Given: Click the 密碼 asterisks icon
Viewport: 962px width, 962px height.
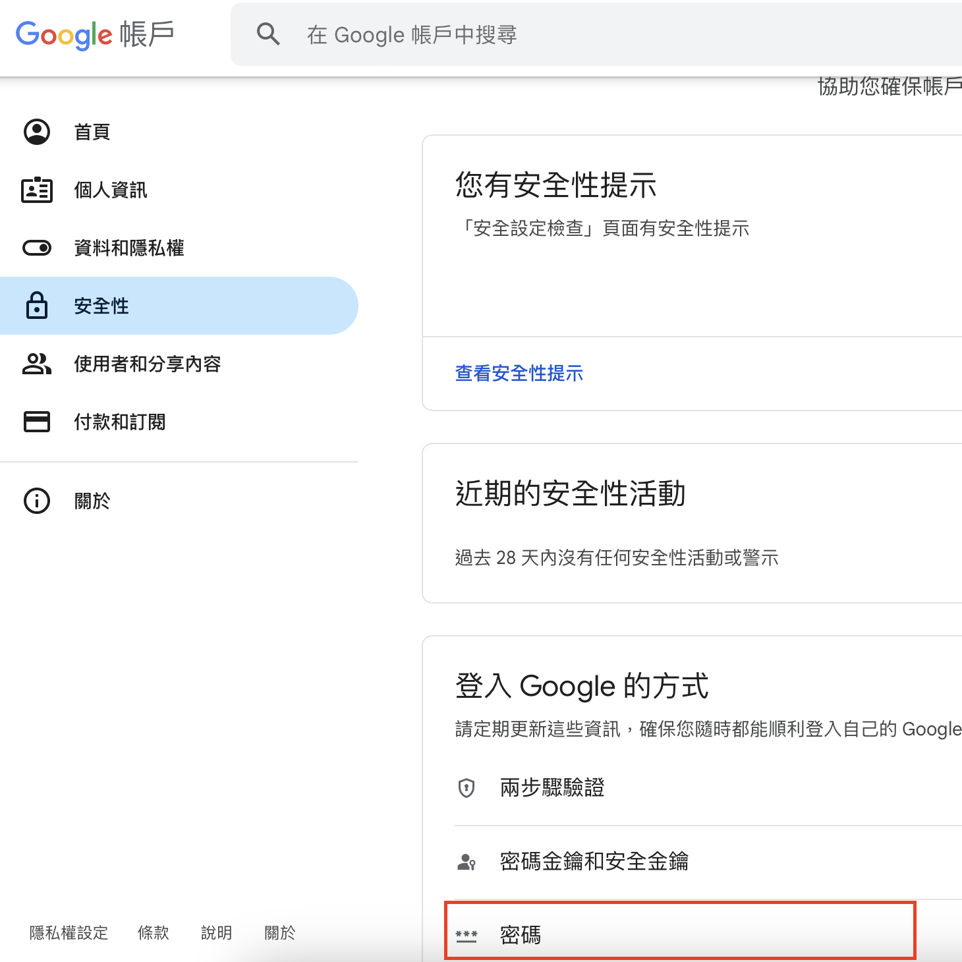Looking at the screenshot, I should [x=467, y=936].
